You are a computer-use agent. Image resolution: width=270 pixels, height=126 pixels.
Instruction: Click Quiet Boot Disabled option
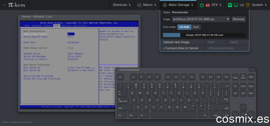pyautogui.click(x=73, y=42)
